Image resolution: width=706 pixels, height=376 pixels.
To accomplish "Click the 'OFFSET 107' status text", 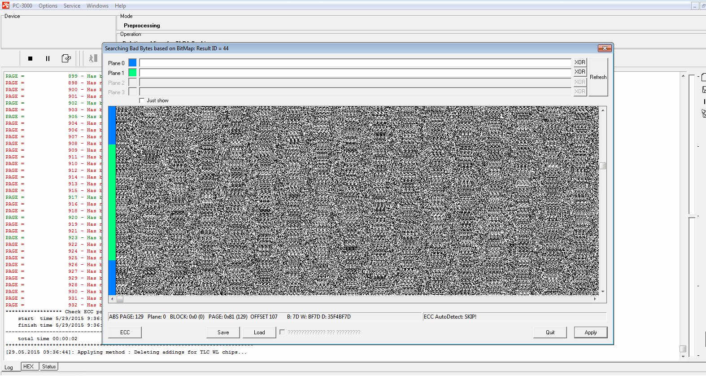I will (264, 317).
